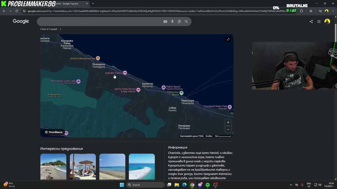Screen dimensions: 337x189
Task: Open Task View on the taskbar
Action: click(x=169, y=185)
